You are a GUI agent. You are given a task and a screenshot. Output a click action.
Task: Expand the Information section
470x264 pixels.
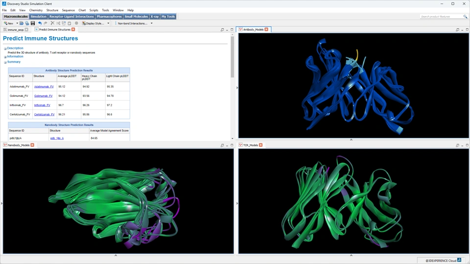[5, 57]
